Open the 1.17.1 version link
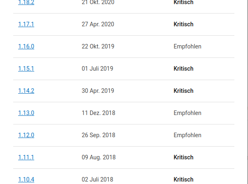The height and width of the screenshot is (184, 248). click(x=26, y=24)
